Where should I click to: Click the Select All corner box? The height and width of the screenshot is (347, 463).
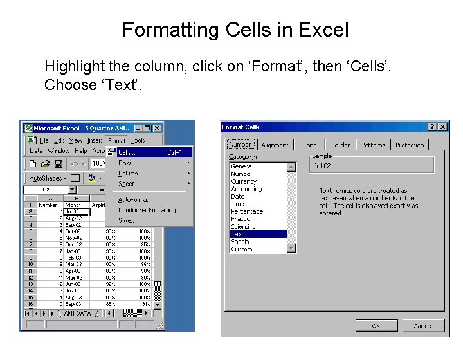tap(30, 199)
